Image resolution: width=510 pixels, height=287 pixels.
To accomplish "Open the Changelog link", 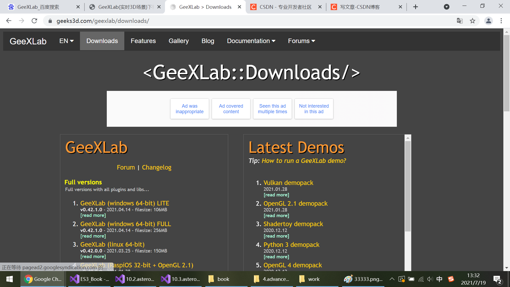I will pos(156,167).
